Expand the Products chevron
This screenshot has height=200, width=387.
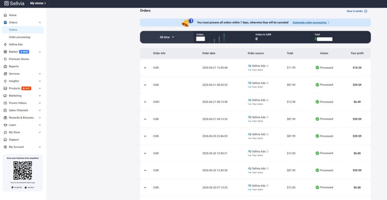pyautogui.click(x=40, y=88)
